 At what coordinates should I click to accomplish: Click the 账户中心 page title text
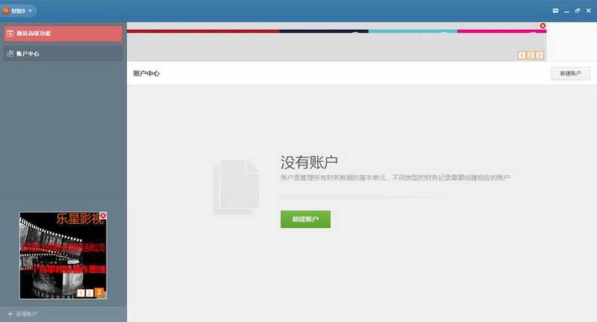146,73
